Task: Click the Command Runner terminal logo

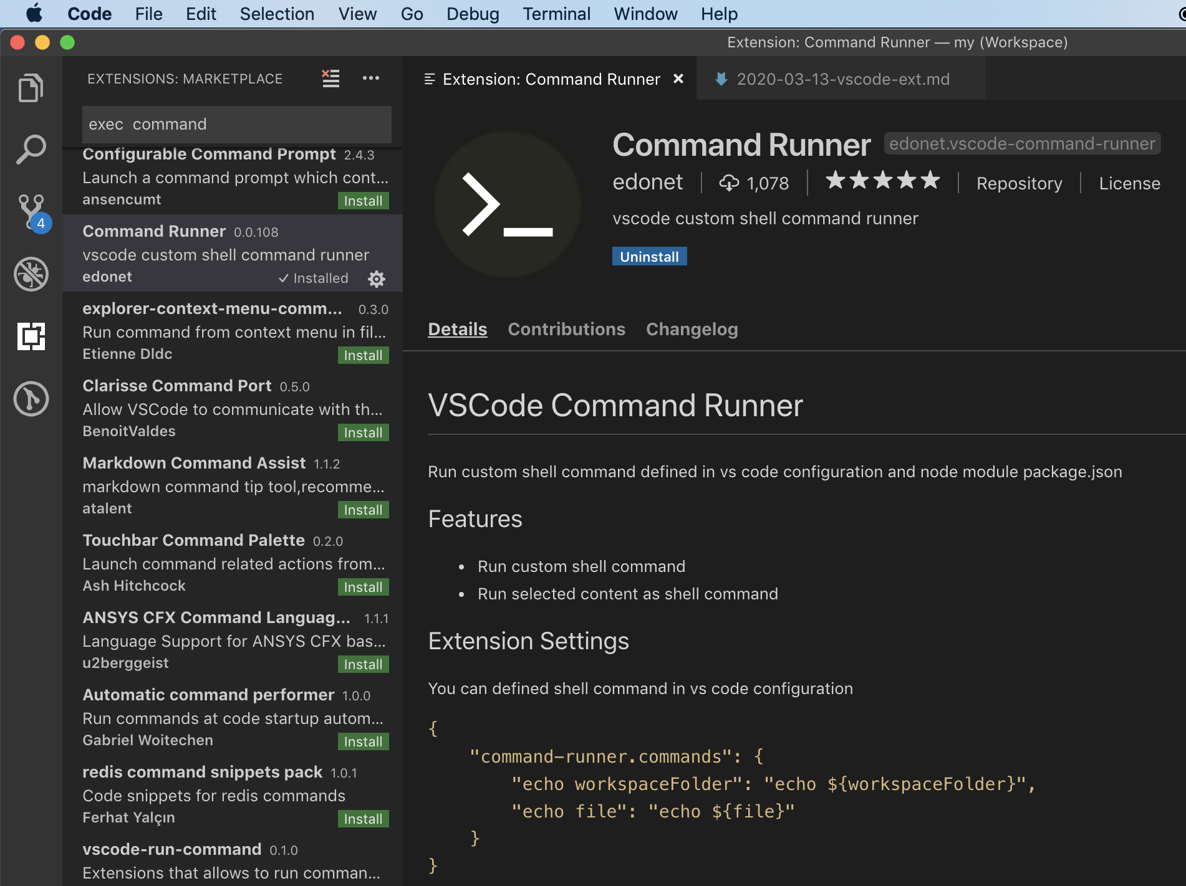Action: point(507,204)
